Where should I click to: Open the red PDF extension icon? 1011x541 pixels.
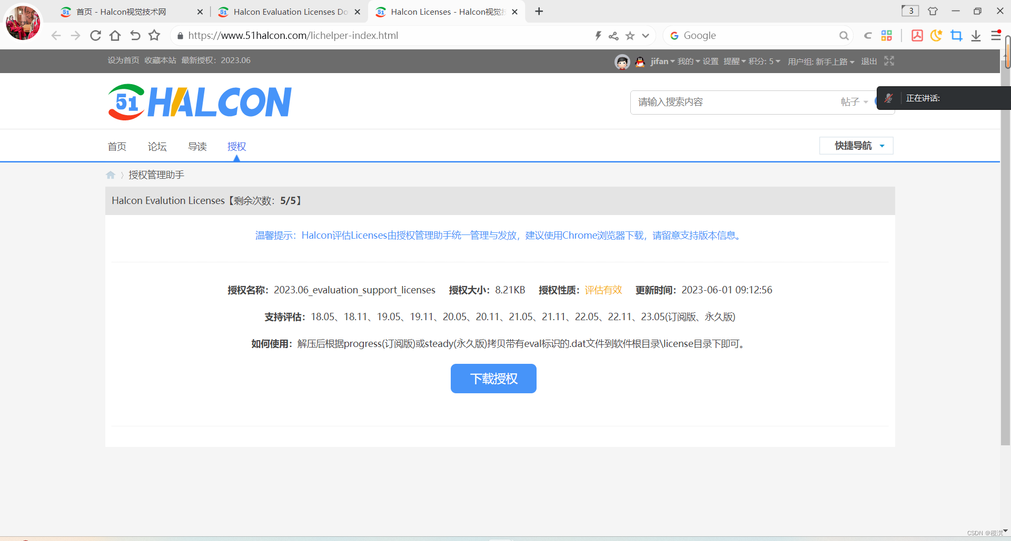(917, 36)
